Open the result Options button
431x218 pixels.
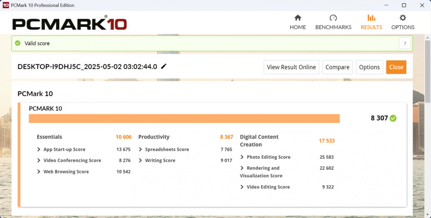click(x=369, y=67)
